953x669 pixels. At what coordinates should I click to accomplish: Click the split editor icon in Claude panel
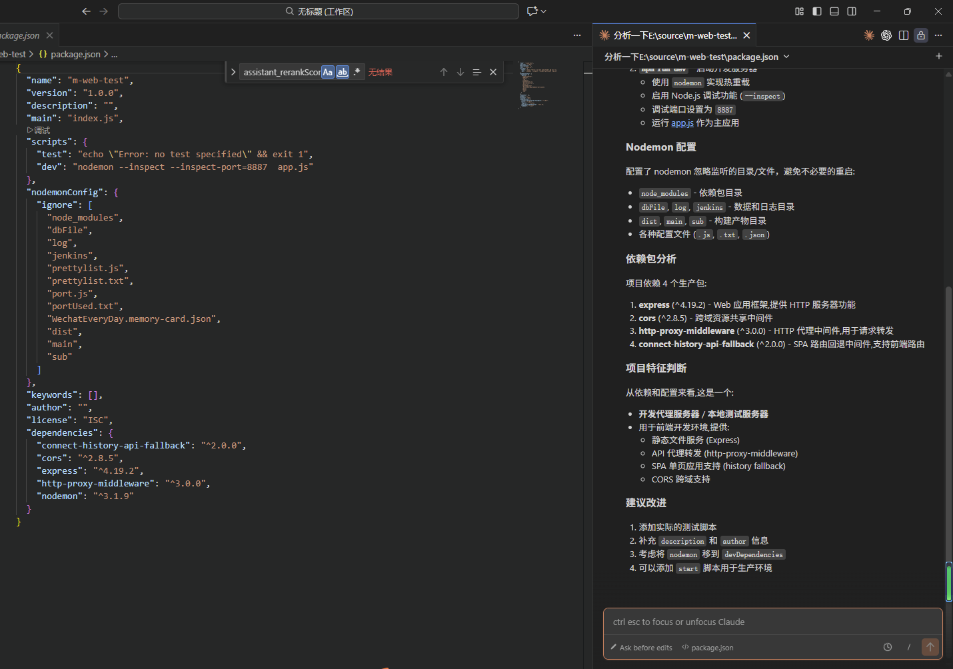point(903,35)
